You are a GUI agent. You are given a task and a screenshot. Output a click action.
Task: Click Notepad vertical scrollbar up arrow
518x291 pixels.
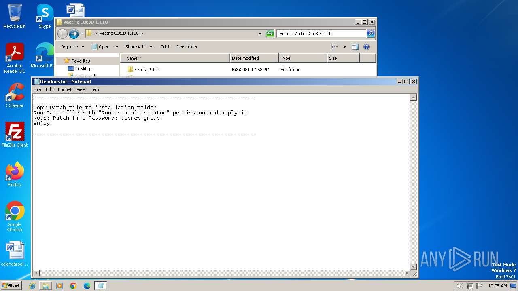click(x=413, y=97)
